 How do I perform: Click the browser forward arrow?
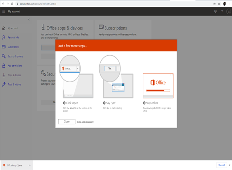8,4
